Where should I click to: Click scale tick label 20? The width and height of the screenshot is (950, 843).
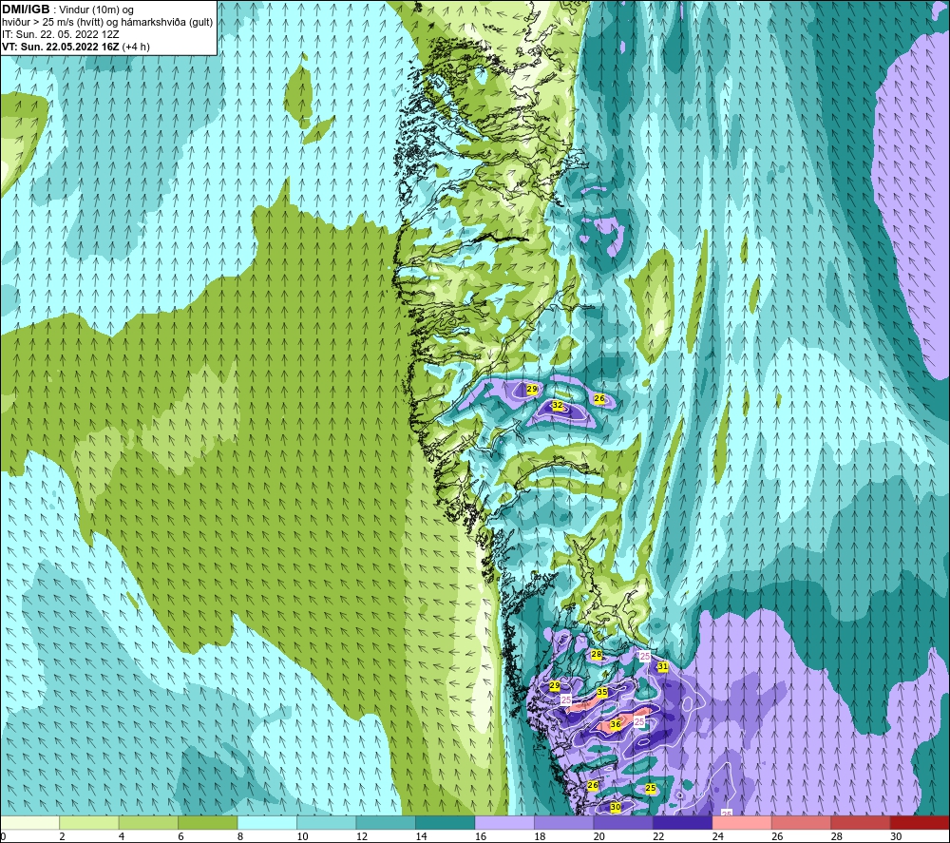(x=599, y=836)
